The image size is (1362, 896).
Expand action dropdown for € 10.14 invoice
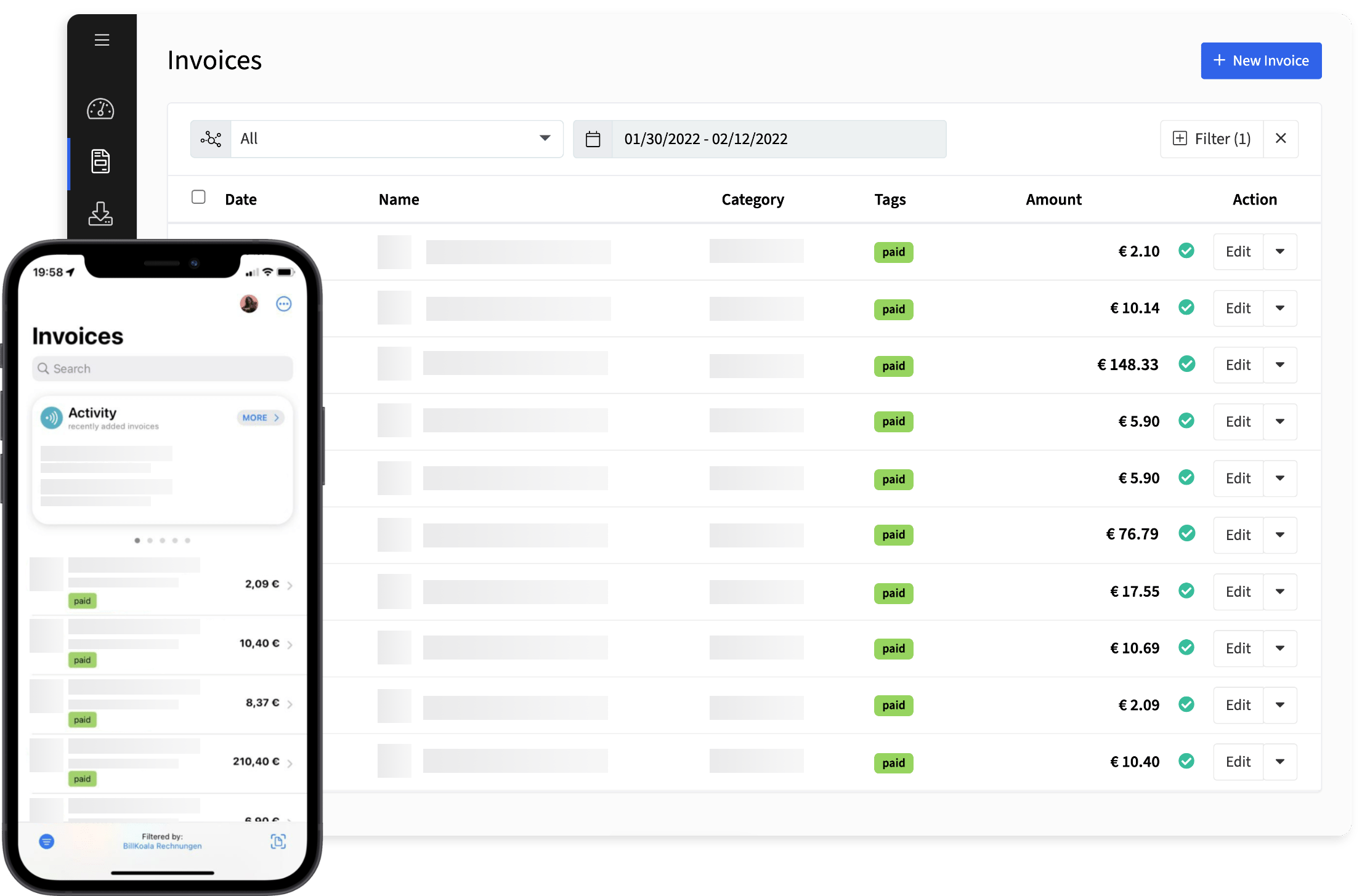click(1279, 308)
